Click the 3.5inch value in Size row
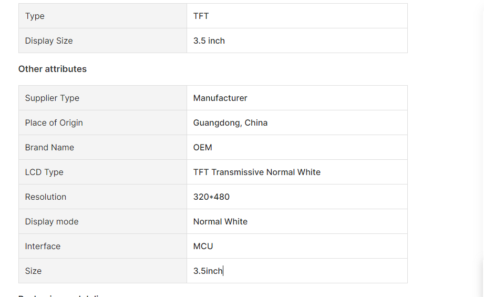Viewport: 484px width, 297px height. point(208,271)
